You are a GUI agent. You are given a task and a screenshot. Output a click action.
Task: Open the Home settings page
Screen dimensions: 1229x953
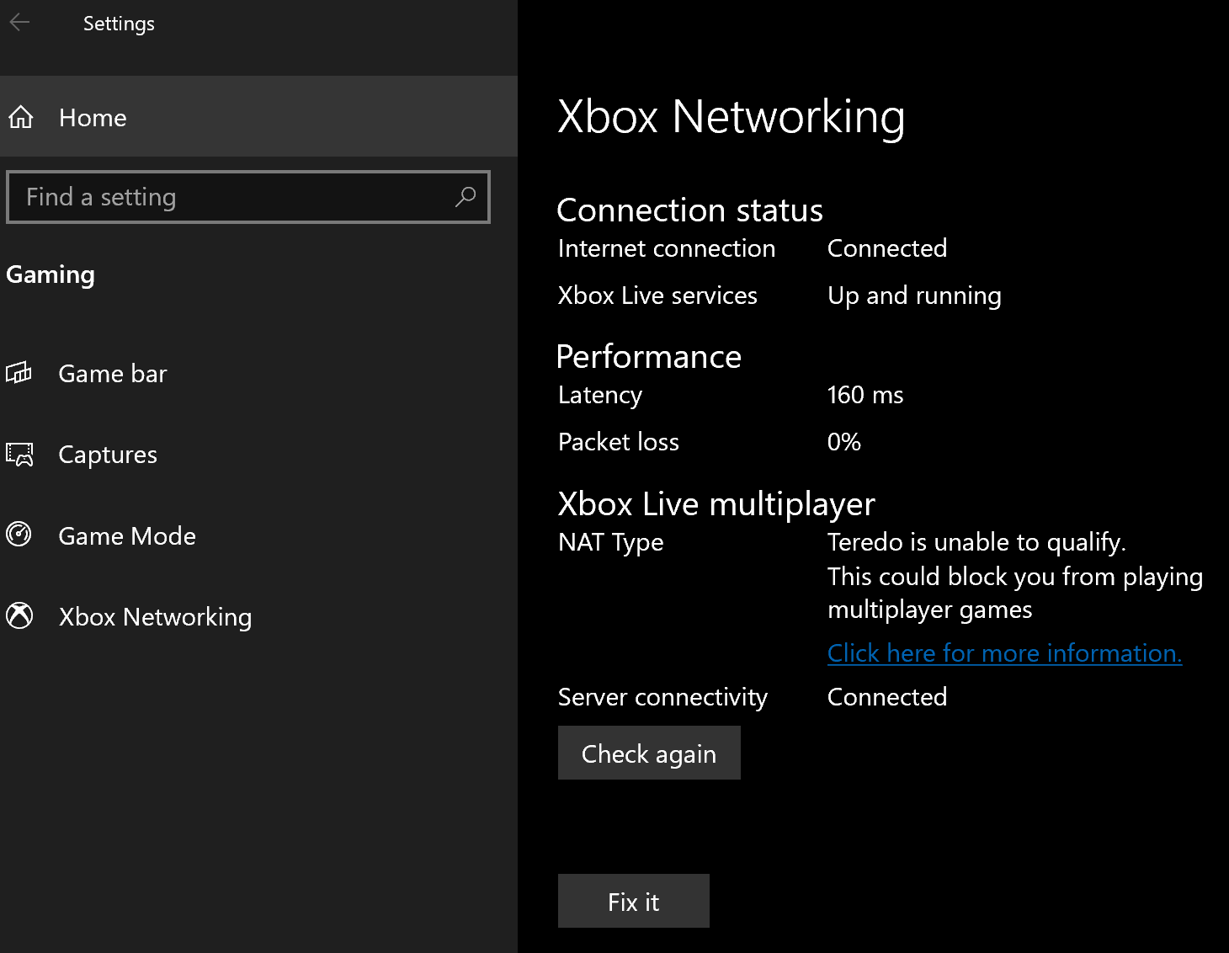click(x=258, y=117)
